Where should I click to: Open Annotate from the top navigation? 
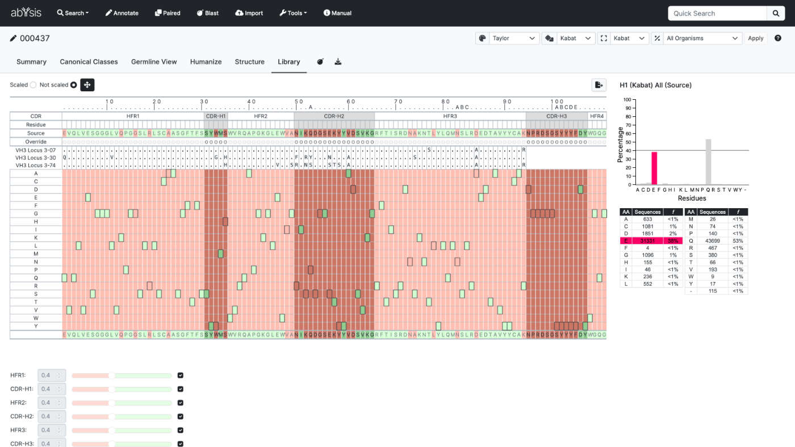coord(122,13)
